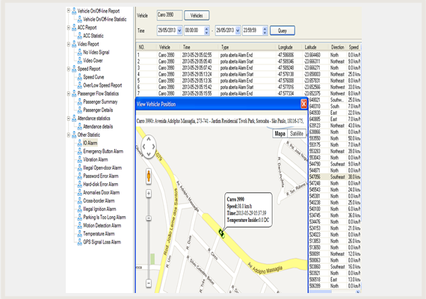Viewport: 426px width, 299px height.
Task: Click the Illegal Ignition Alarm icon
Action: click(80, 209)
